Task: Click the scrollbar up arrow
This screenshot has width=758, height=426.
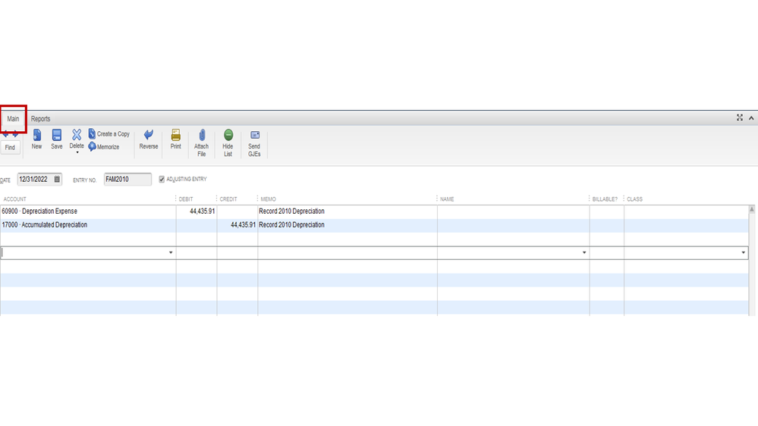Action: pos(752,209)
